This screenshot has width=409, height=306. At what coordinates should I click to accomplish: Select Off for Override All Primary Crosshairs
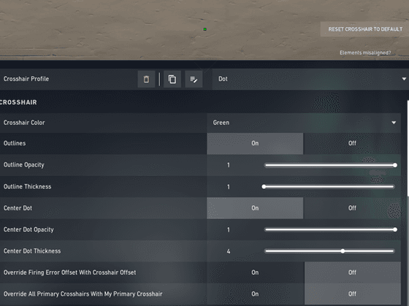pos(352,294)
